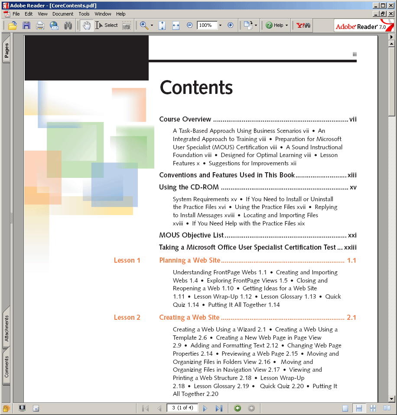Click the Open file folder icon
This screenshot has width=397, height=415.
(x=13, y=26)
